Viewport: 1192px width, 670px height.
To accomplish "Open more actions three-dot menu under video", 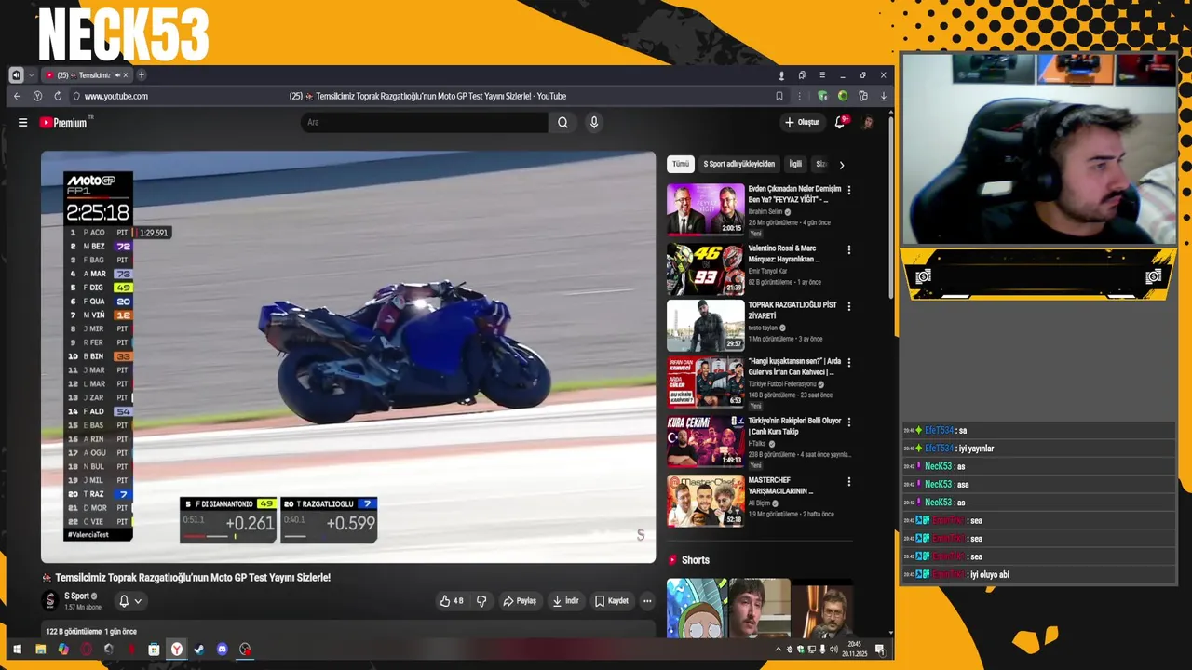I will (647, 601).
